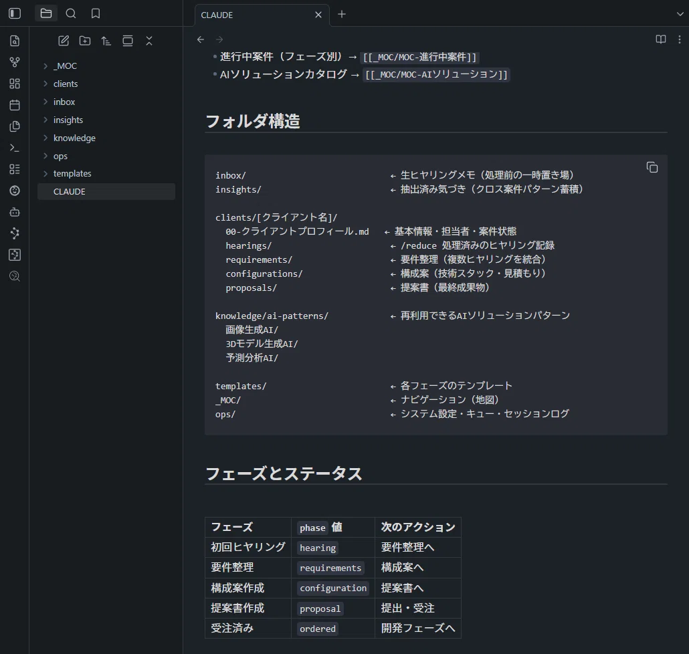Create a new folder

pos(85,41)
